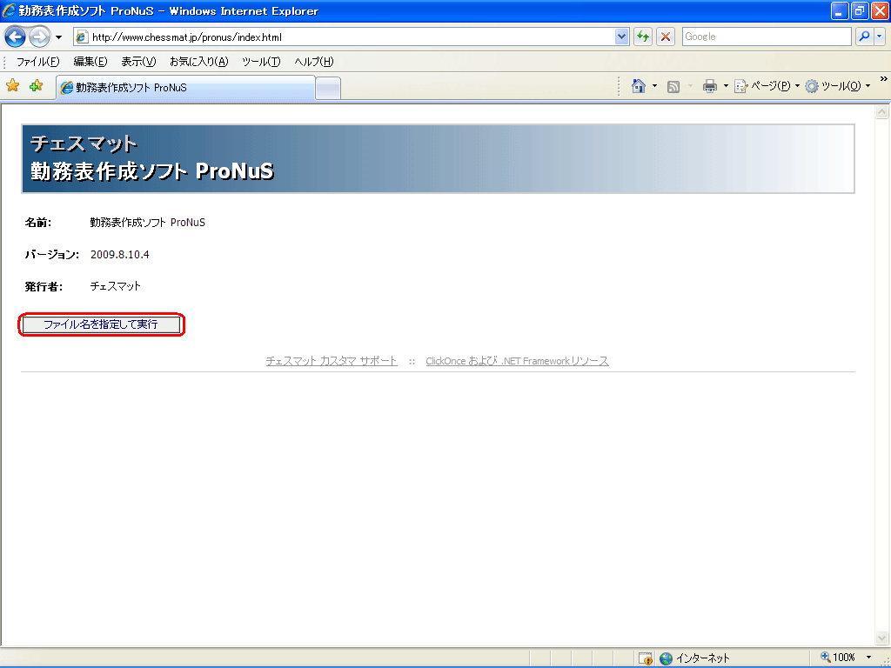Open the search provider dropdown arrow
Screen dimensions: 891x668
(879, 37)
